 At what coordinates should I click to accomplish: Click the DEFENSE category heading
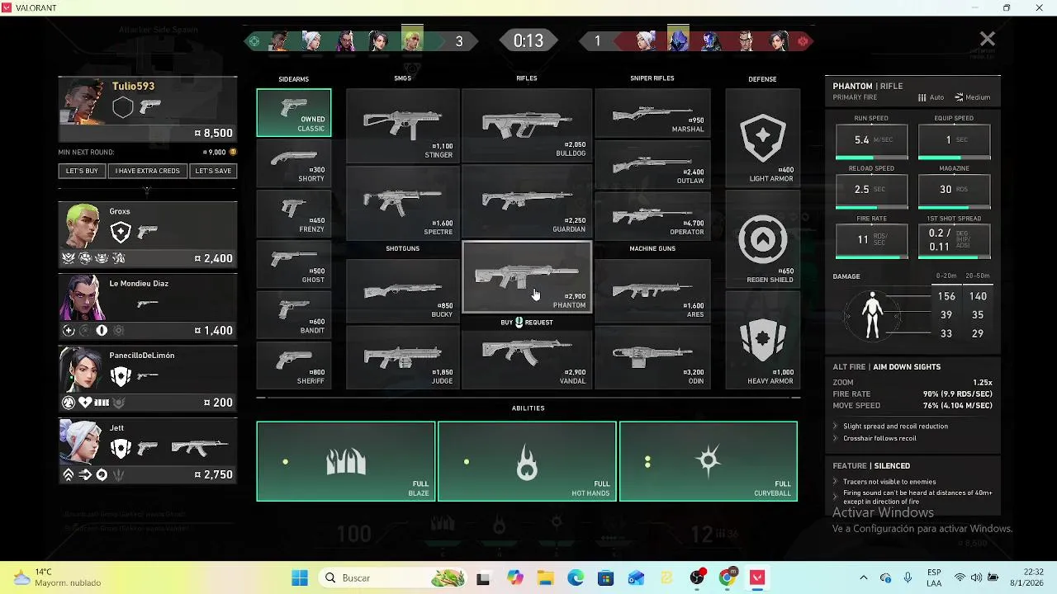762,79
